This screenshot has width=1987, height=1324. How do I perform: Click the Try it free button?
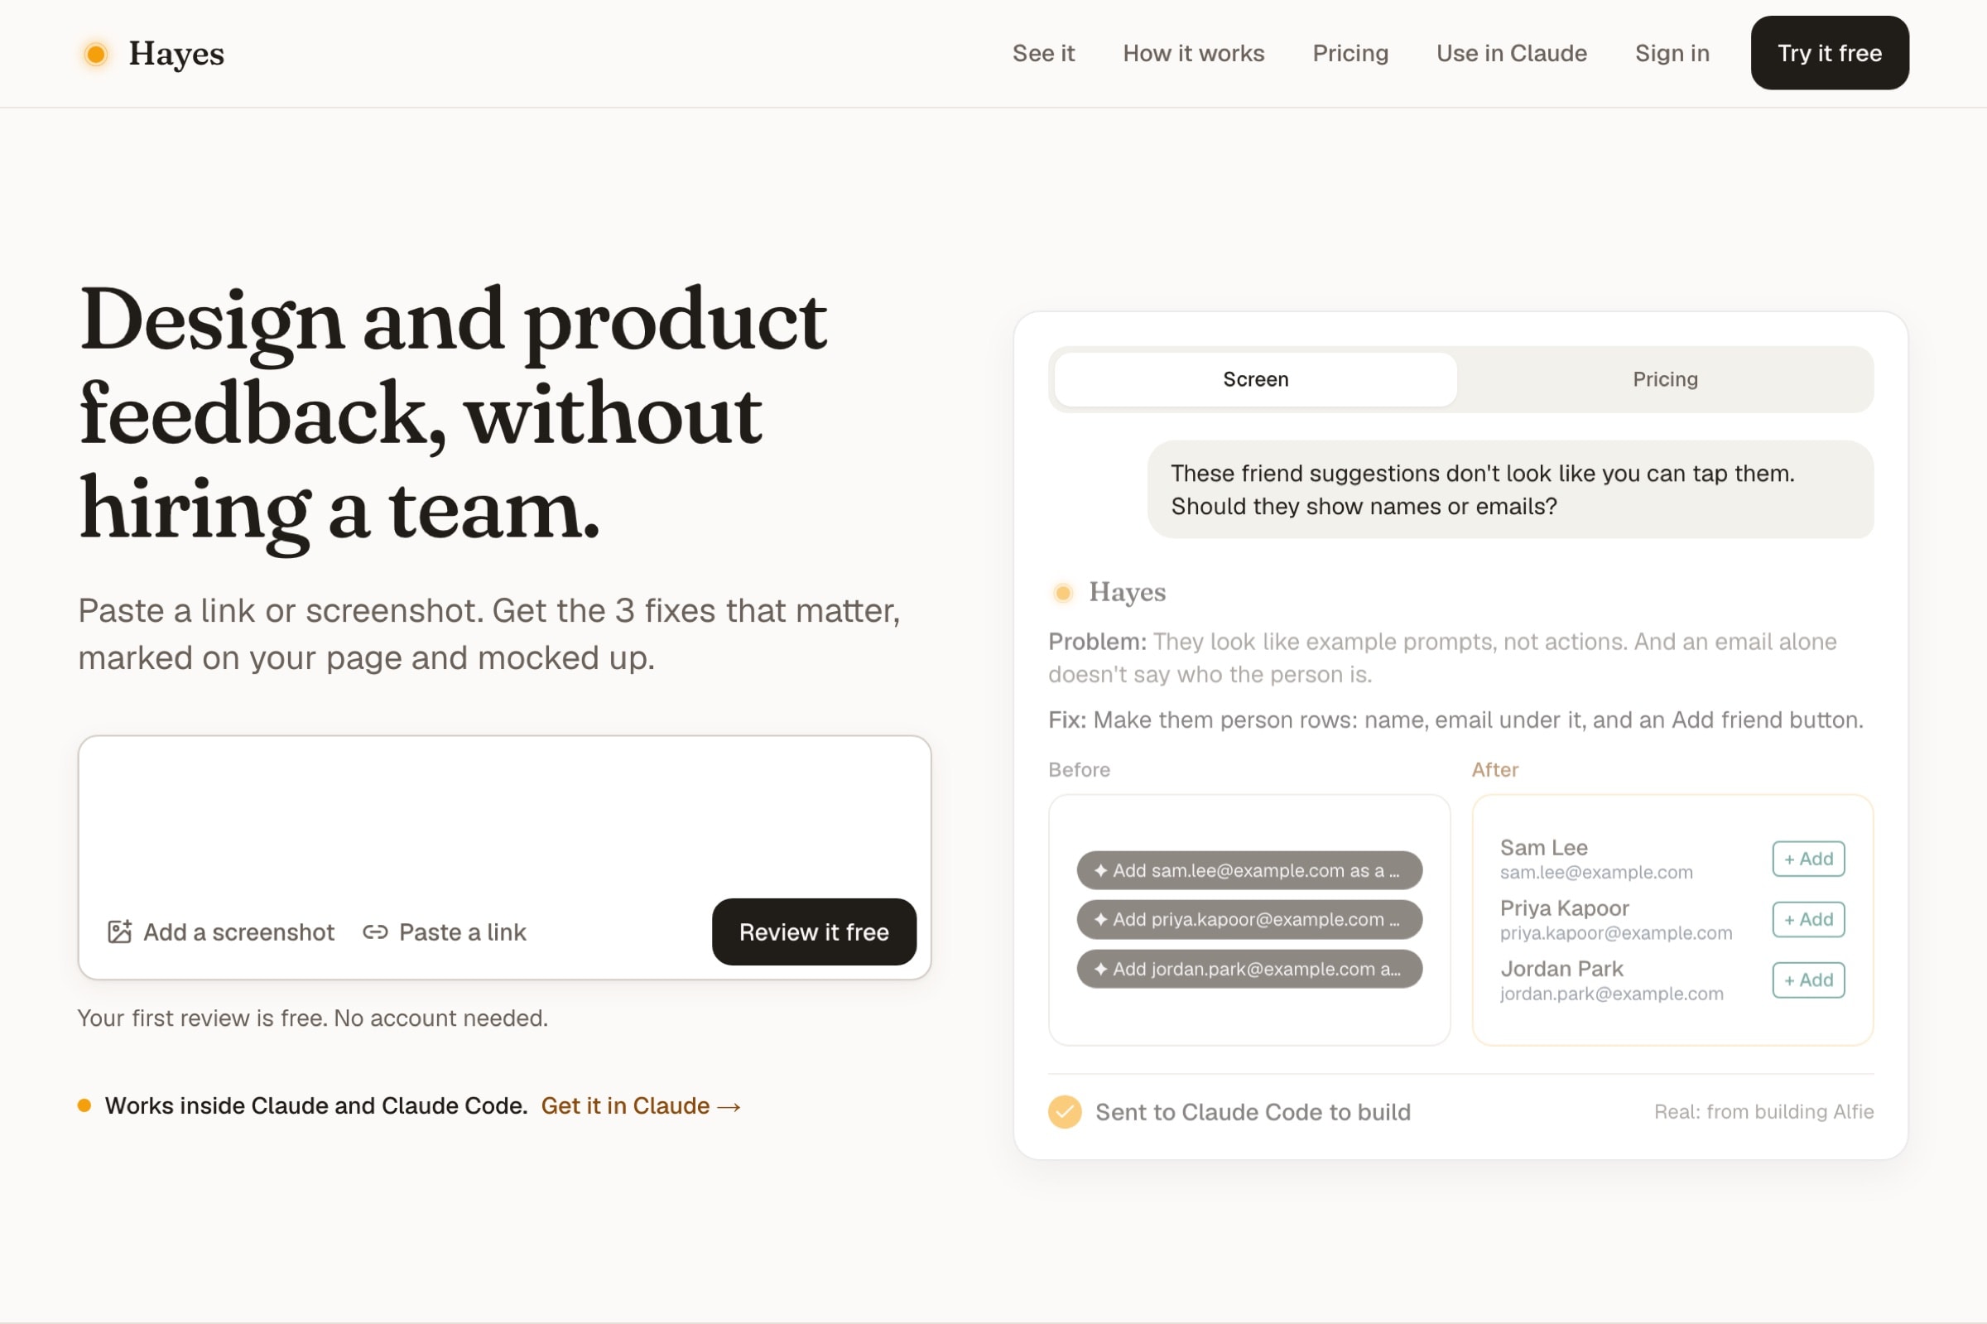(1829, 53)
